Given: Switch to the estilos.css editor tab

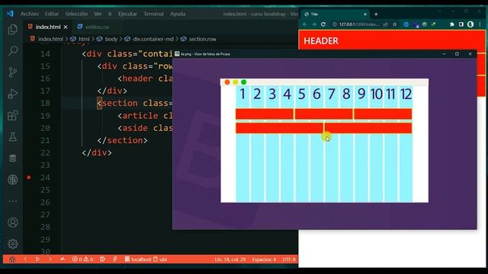Looking at the screenshot, I should click(93, 27).
